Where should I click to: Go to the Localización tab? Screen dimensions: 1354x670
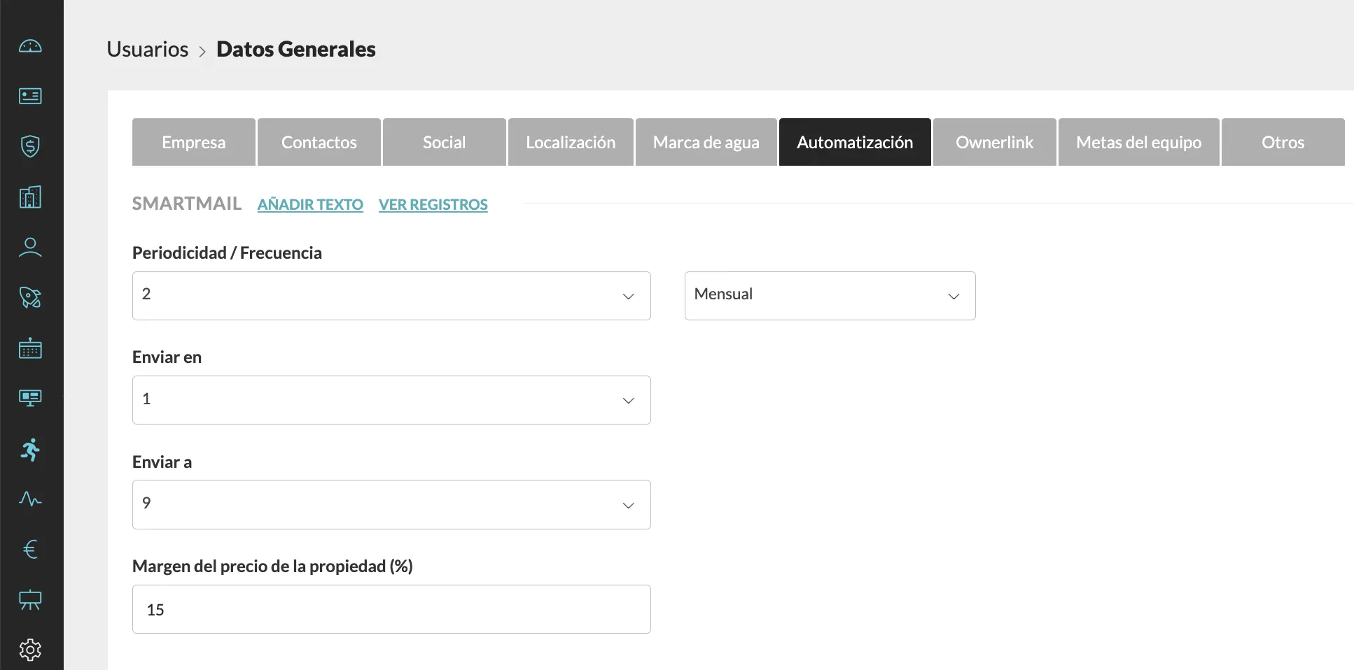click(571, 142)
